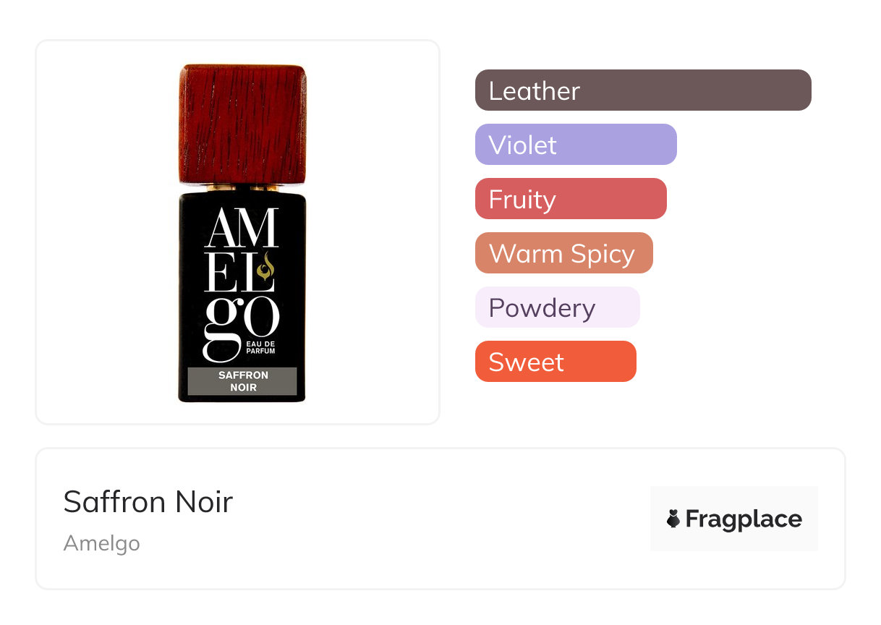Click the Sweet accord bar

click(556, 362)
